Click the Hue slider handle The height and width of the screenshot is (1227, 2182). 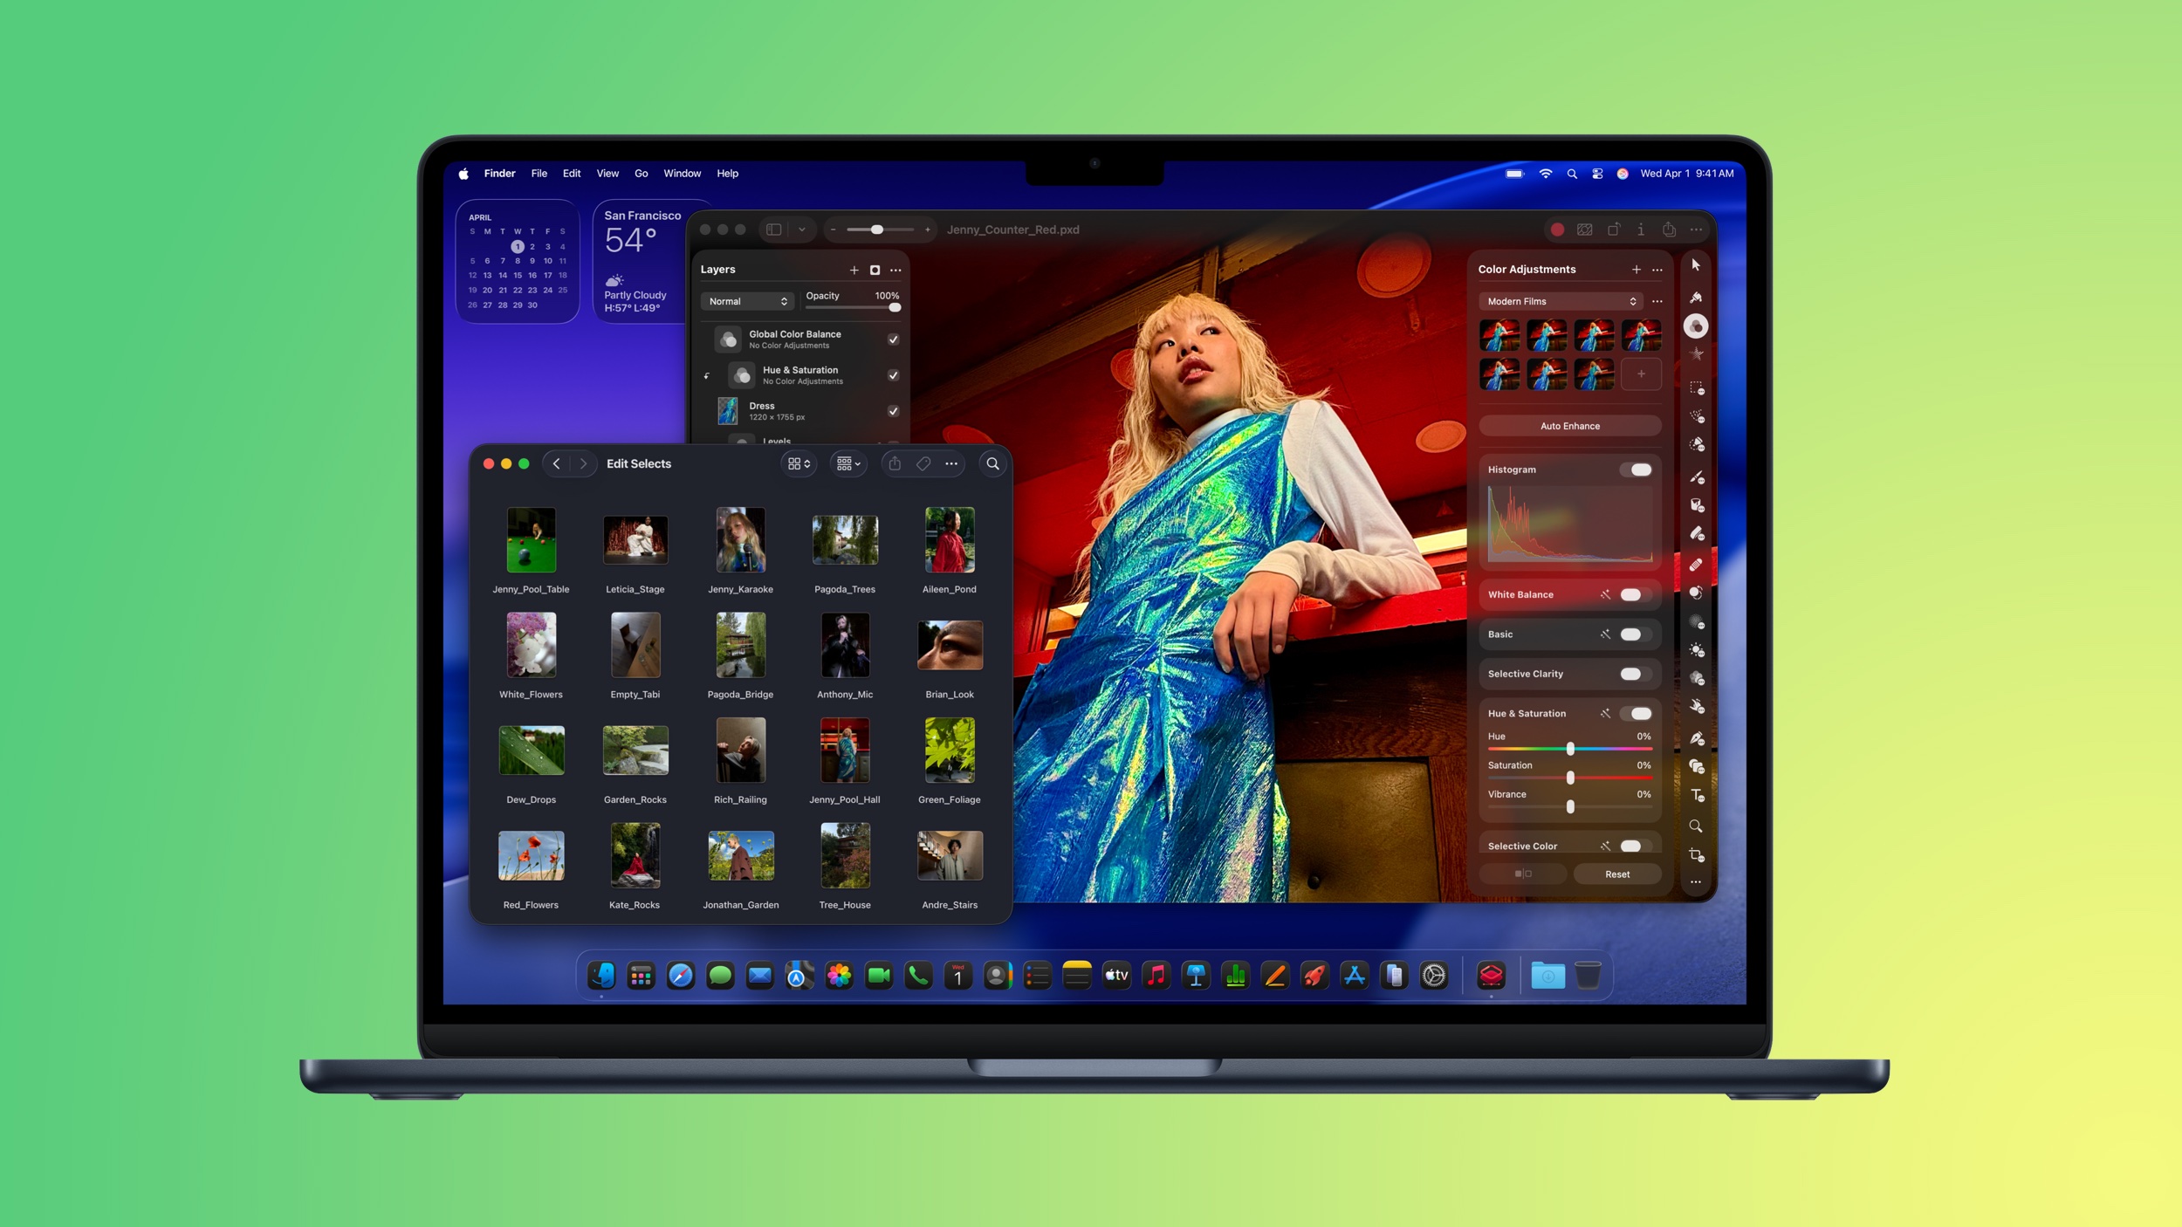coord(1569,749)
